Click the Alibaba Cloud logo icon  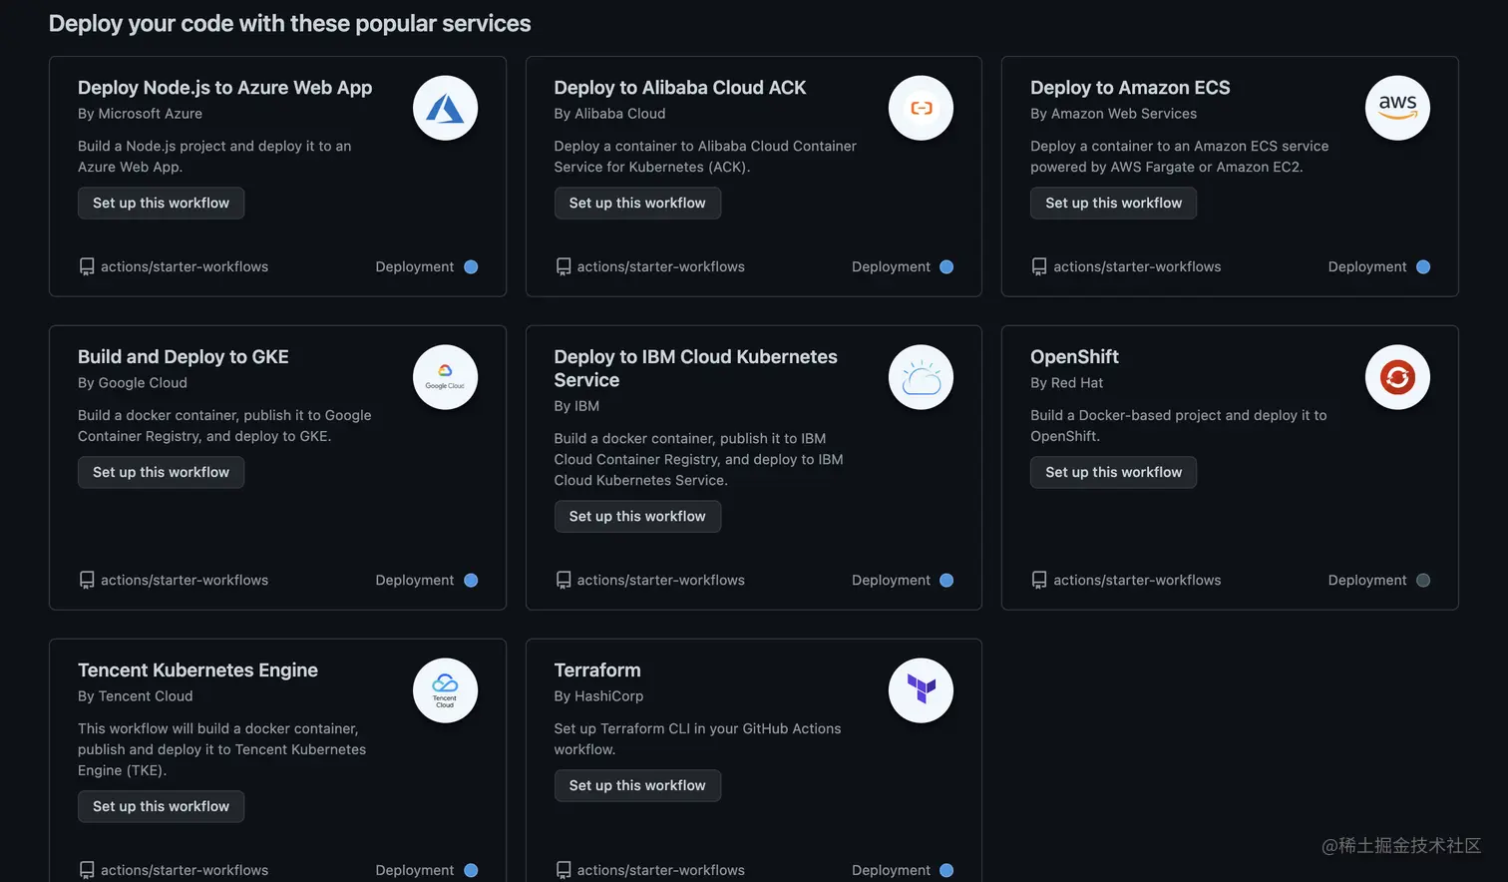921,108
